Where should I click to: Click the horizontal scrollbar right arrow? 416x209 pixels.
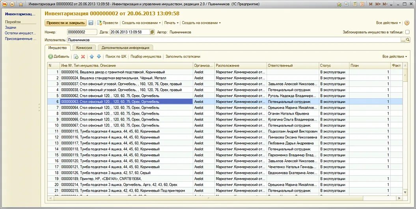click(400, 198)
